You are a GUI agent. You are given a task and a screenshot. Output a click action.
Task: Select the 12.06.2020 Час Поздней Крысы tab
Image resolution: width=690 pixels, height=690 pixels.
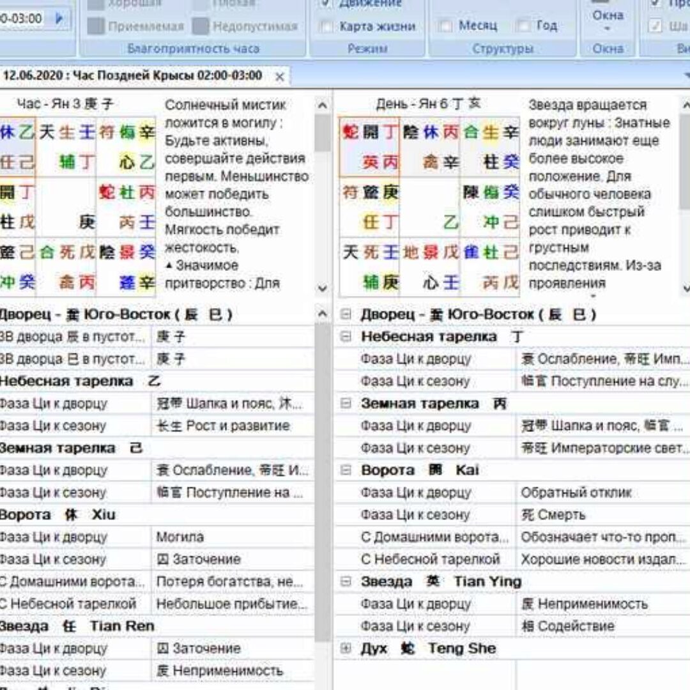[x=133, y=75]
